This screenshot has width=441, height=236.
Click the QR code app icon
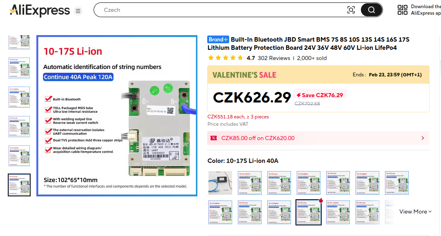tap(403, 10)
